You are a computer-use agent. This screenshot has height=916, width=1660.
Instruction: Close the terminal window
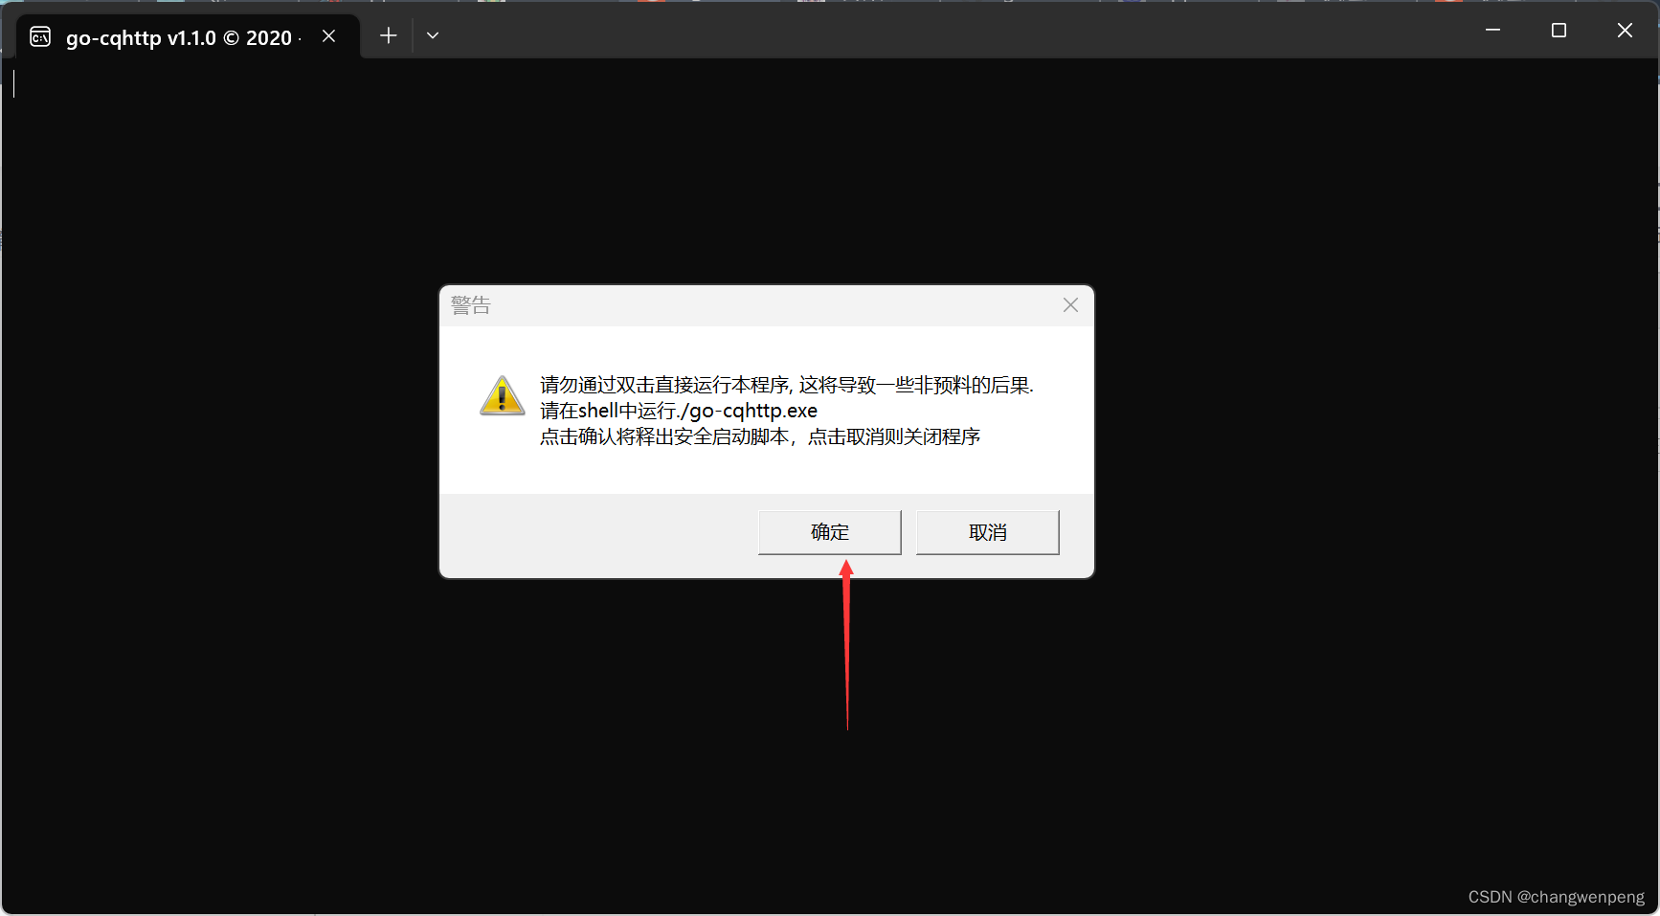pyautogui.click(x=1625, y=30)
